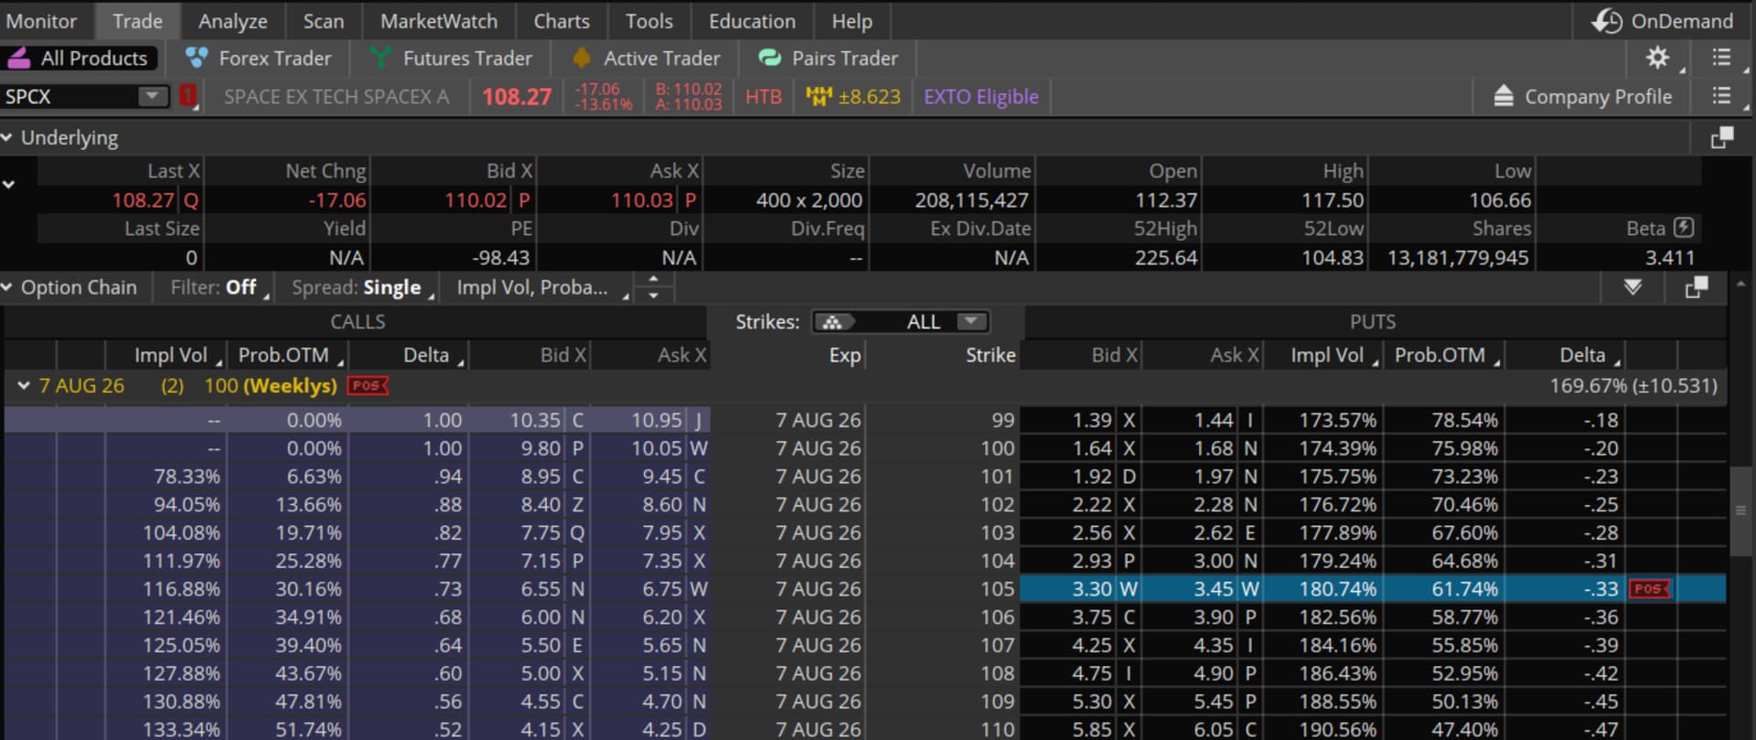Click the 110 put ask price 6.05
This screenshot has width=1756, height=740.
(x=1214, y=730)
